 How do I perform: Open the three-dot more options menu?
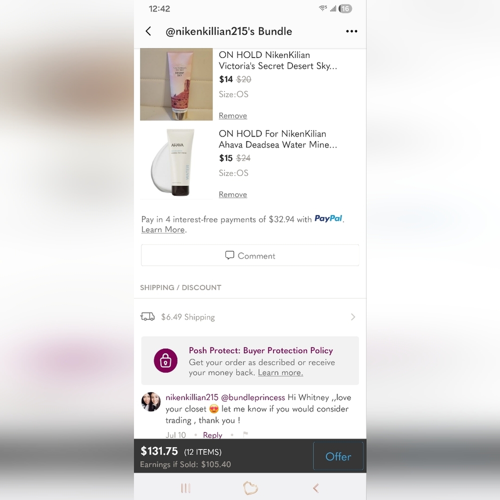(351, 31)
